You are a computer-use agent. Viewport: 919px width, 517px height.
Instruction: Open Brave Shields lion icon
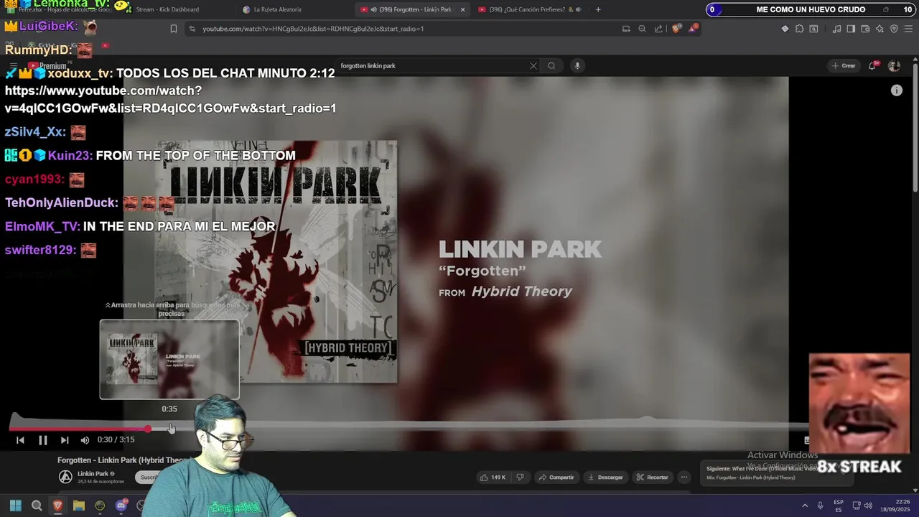[676, 29]
